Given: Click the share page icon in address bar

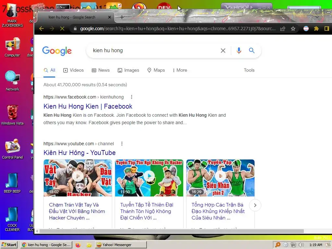Looking at the screenshot, I should pyautogui.click(x=283, y=29).
